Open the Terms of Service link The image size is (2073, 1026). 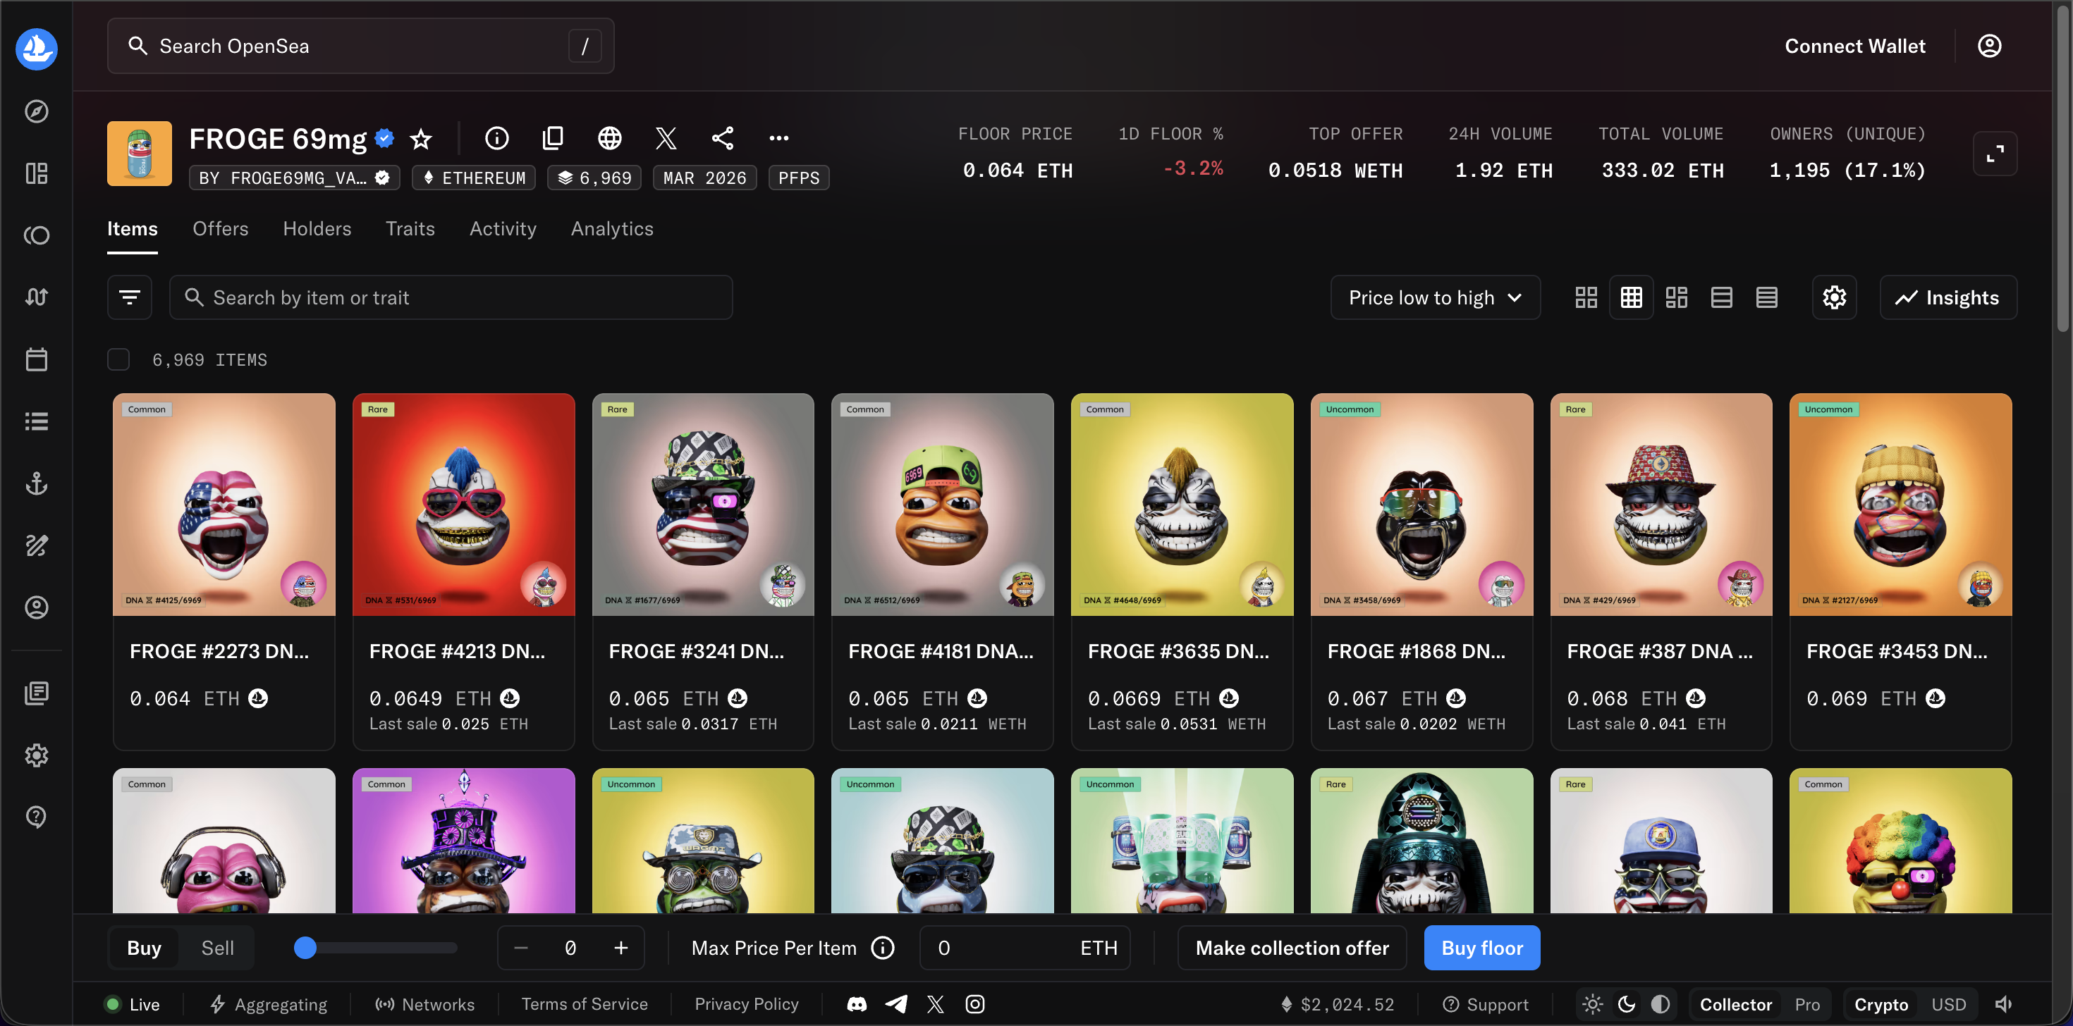(x=585, y=1004)
